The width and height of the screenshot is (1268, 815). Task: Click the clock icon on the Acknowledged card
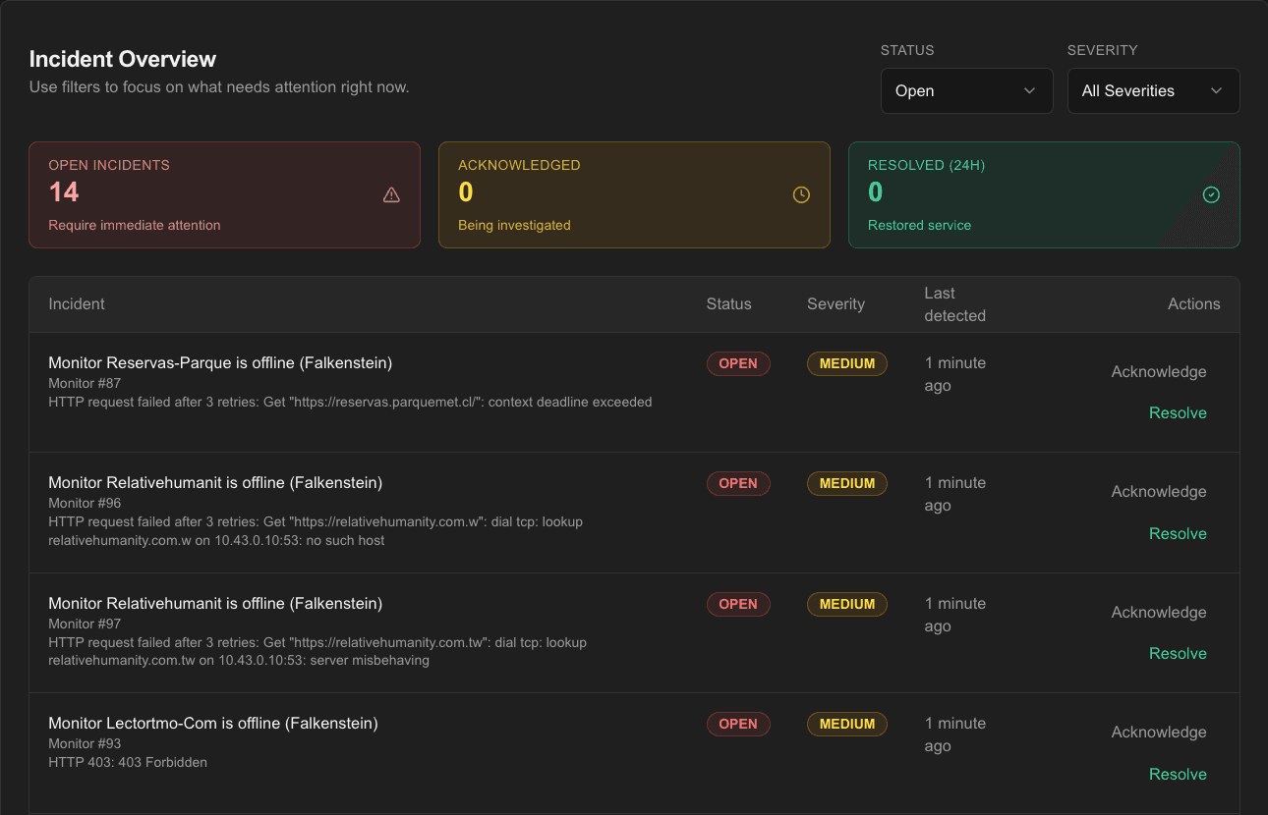(801, 194)
